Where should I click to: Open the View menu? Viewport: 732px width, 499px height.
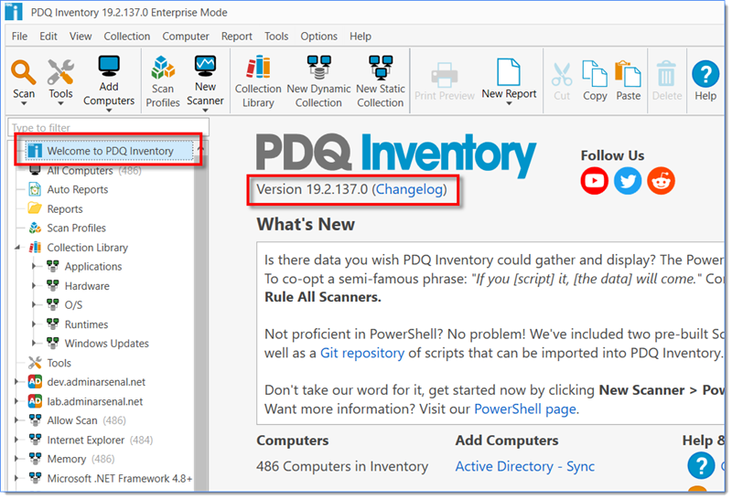[x=81, y=36]
